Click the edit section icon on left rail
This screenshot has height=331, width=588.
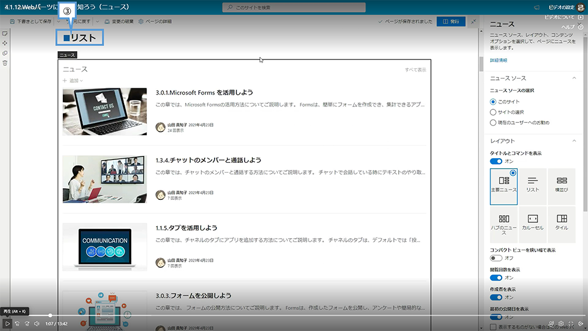(x=5, y=34)
